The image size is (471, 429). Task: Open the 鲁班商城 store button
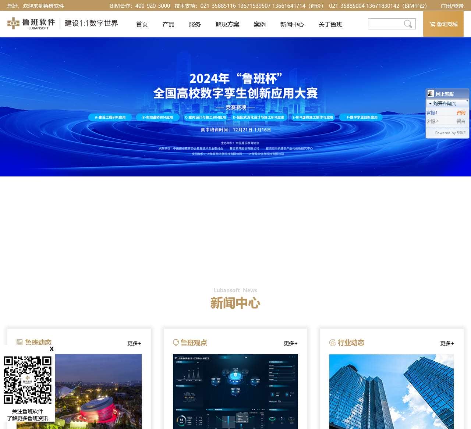pos(443,24)
